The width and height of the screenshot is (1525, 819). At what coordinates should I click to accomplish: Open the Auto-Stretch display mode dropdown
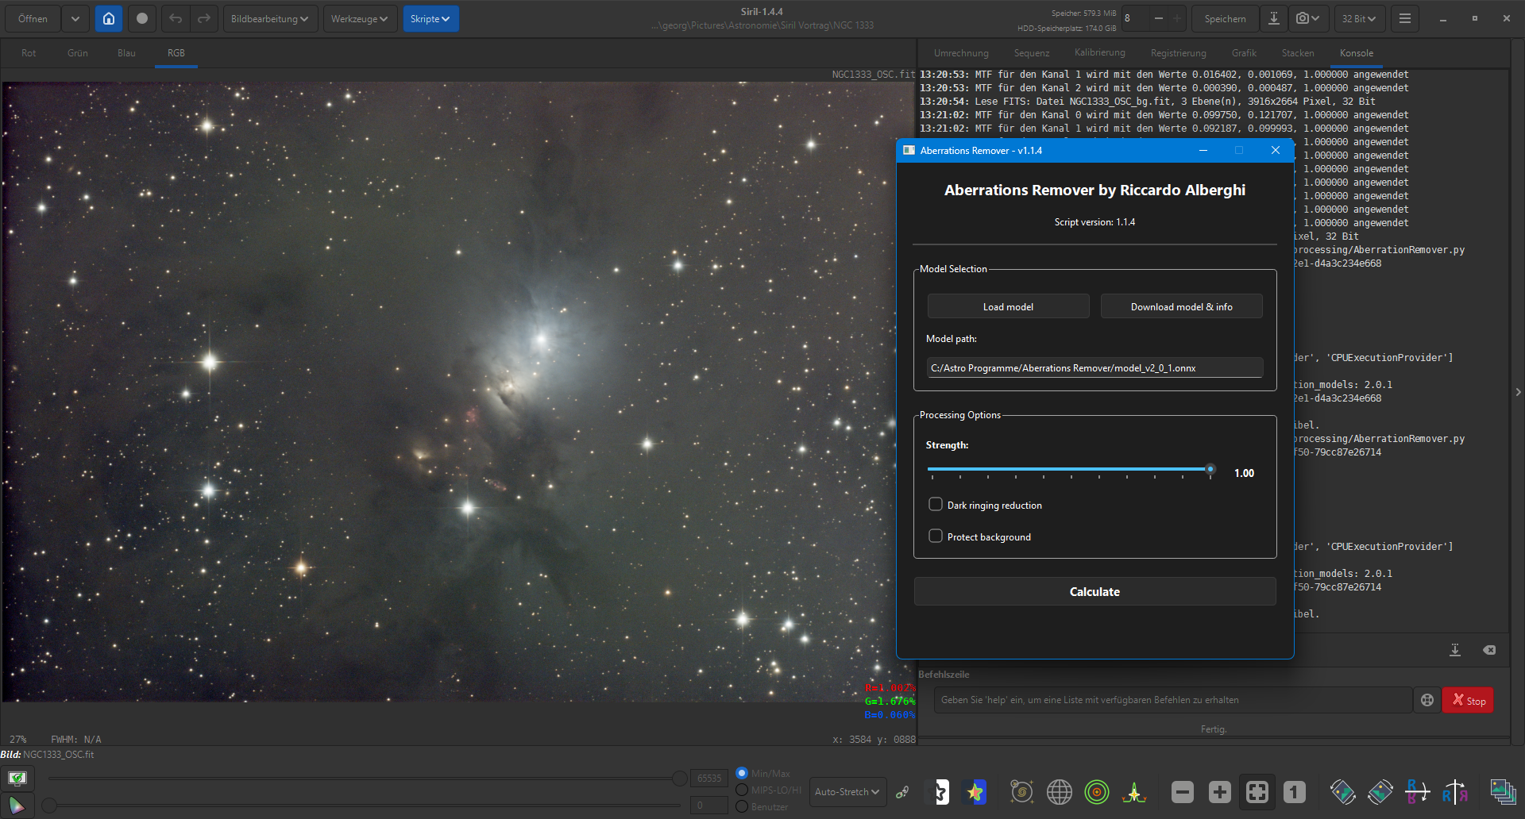(847, 792)
